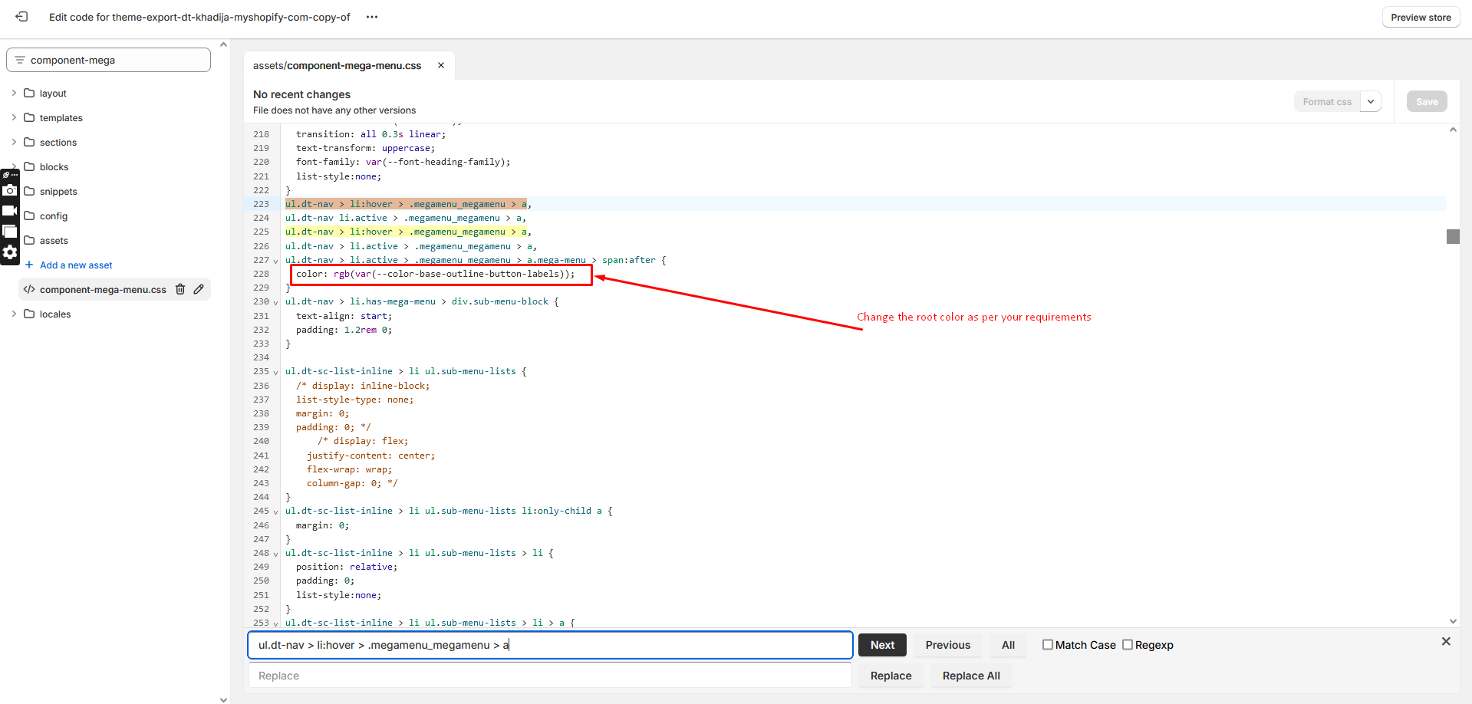Close the find and replace bar
Image resolution: width=1472 pixels, height=704 pixels.
coord(1446,641)
